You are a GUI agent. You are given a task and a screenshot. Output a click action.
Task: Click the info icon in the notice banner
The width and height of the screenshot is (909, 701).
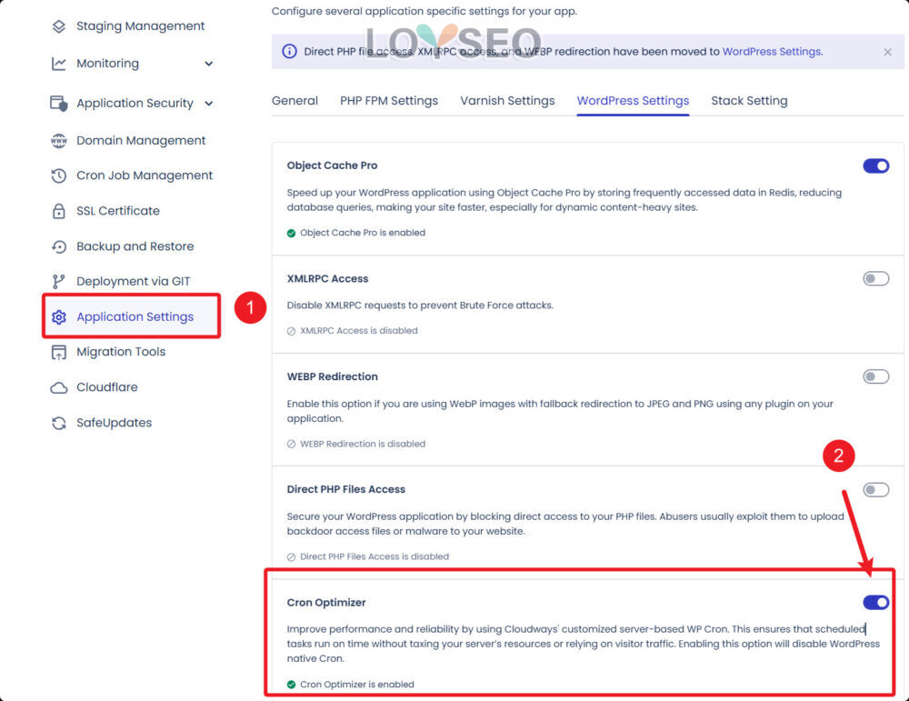(289, 52)
